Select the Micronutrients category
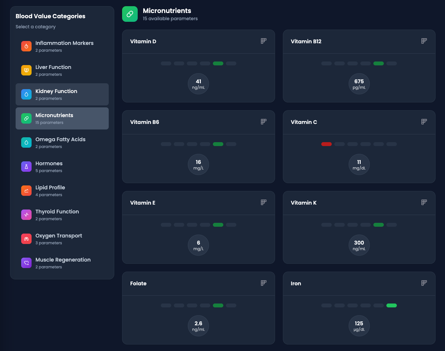 click(x=62, y=118)
